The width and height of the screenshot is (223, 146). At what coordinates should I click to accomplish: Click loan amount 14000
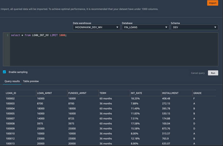[41, 119]
